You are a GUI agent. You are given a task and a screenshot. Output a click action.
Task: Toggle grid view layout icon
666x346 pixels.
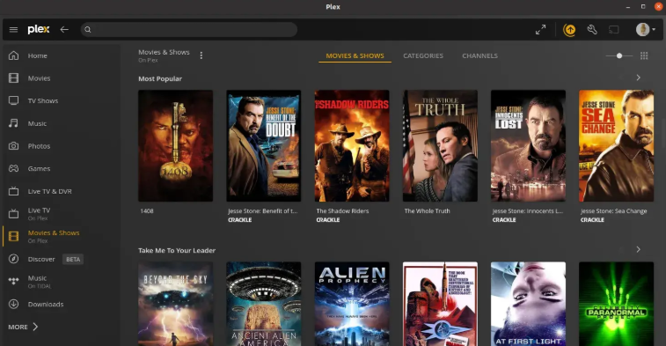[644, 55]
